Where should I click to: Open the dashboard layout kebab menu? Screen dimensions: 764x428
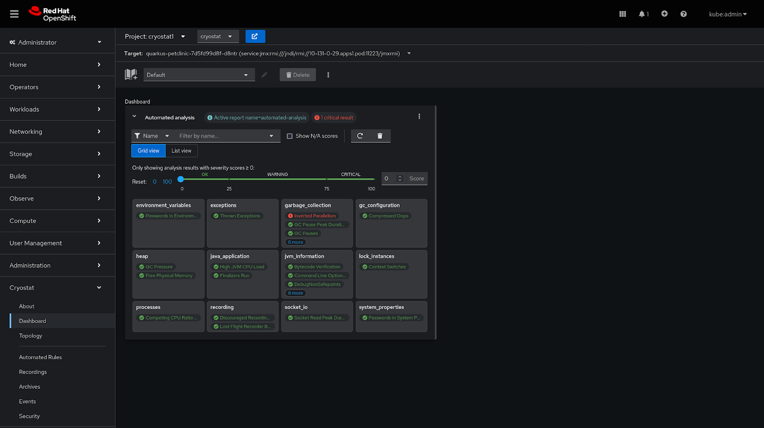[328, 75]
